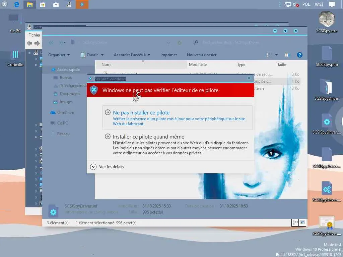Click the POL language indicator

point(306,4)
